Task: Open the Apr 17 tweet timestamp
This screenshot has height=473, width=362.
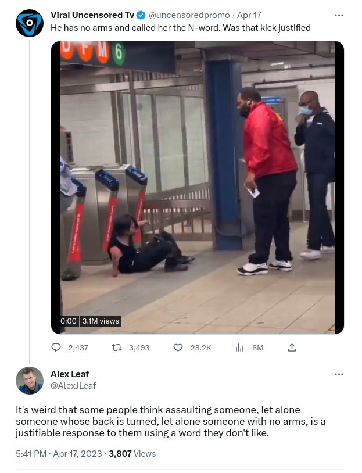Action: (249, 15)
